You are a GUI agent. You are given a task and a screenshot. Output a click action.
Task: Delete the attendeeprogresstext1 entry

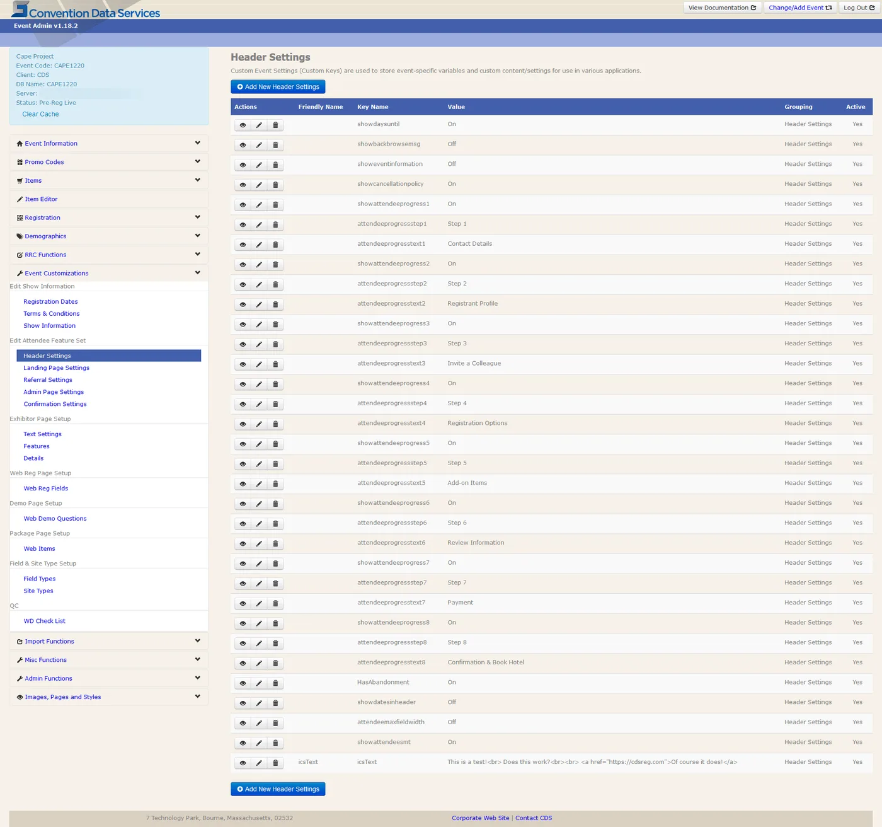[275, 245]
